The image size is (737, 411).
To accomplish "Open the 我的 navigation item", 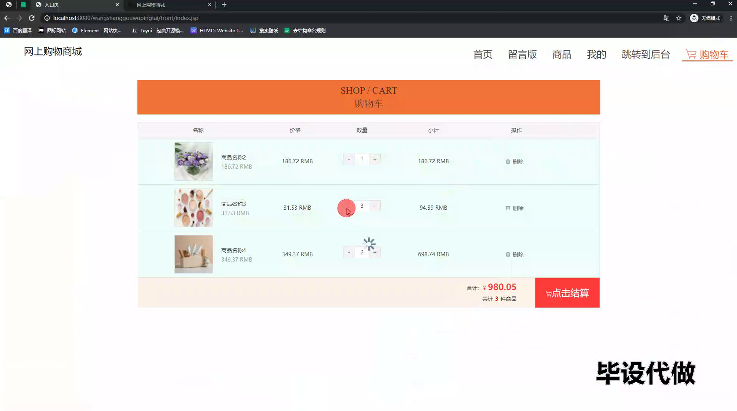I will pos(597,54).
